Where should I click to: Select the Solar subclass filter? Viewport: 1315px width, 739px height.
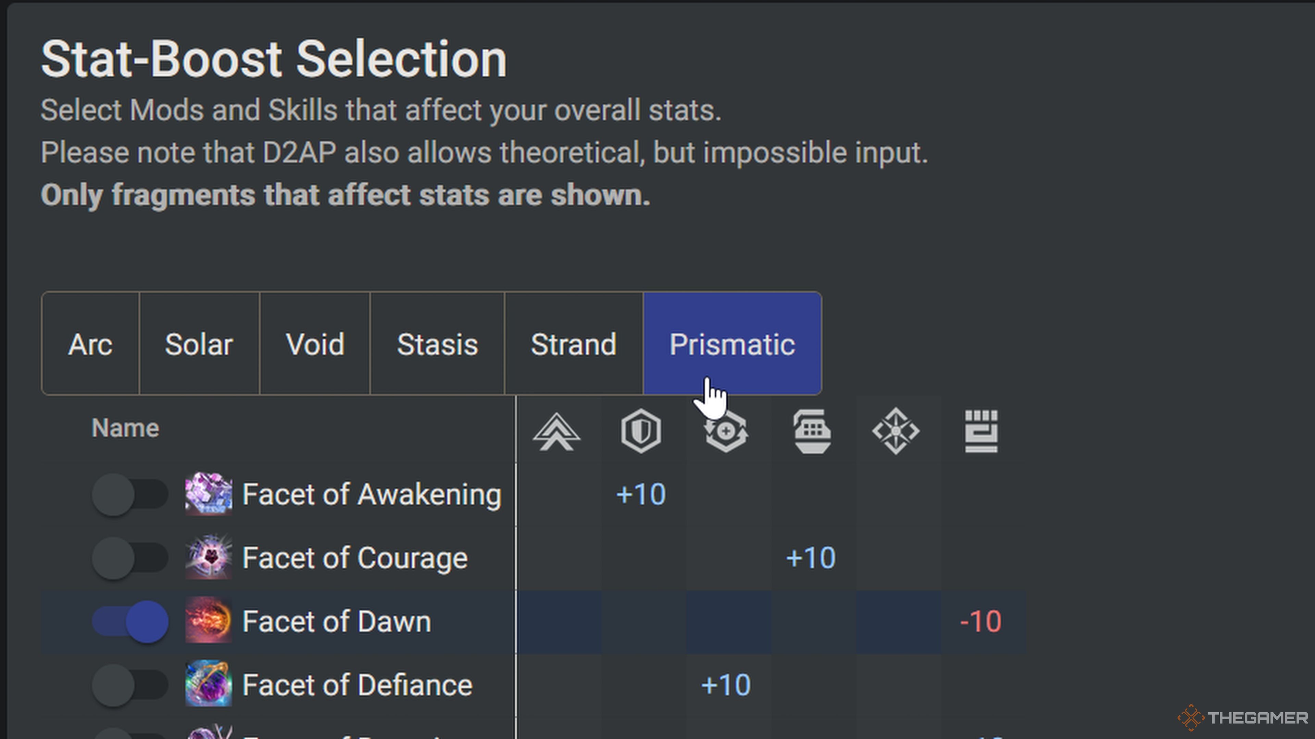pyautogui.click(x=198, y=344)
